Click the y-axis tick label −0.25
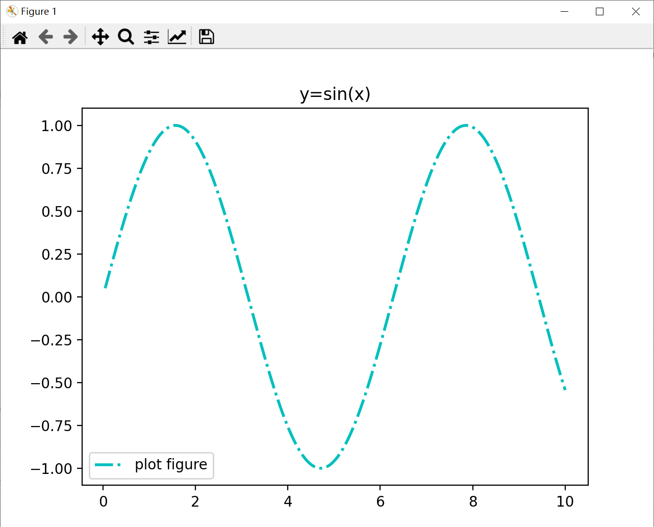 [52, 340]
